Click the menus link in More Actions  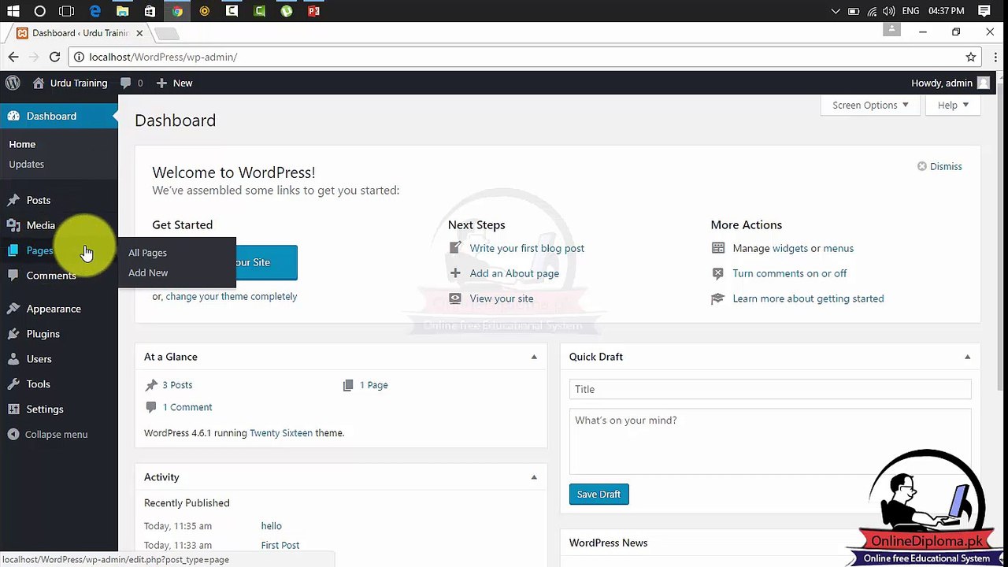point(838,248)
